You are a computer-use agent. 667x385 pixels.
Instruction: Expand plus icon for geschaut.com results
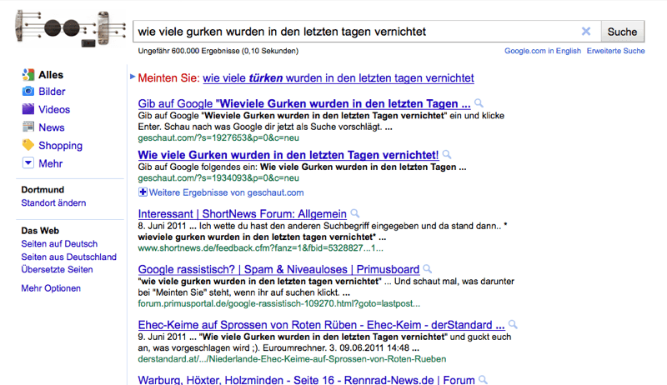tap(143, 192)
